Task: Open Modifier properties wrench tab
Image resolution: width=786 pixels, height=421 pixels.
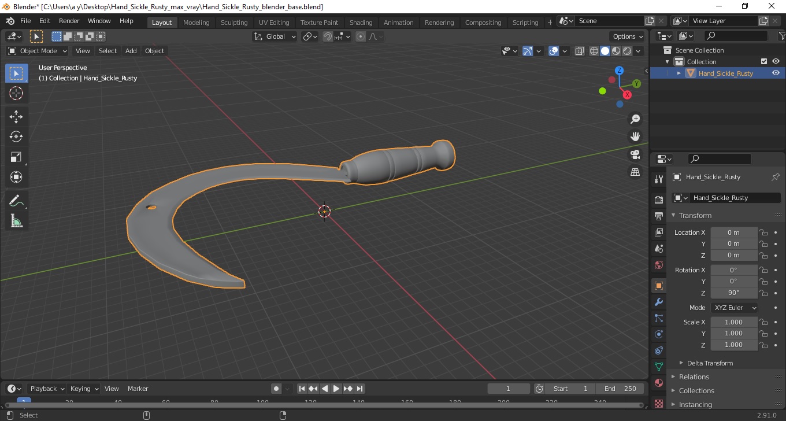Action: tap(659, 302)
